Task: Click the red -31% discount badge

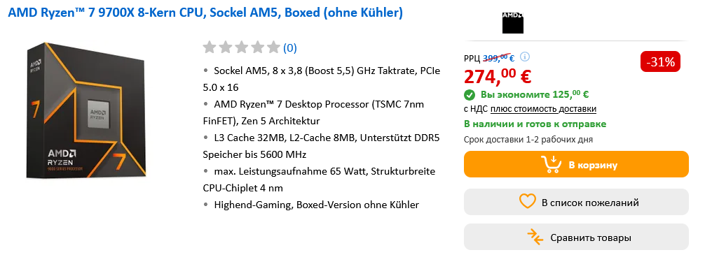Action: pos(660,62)
